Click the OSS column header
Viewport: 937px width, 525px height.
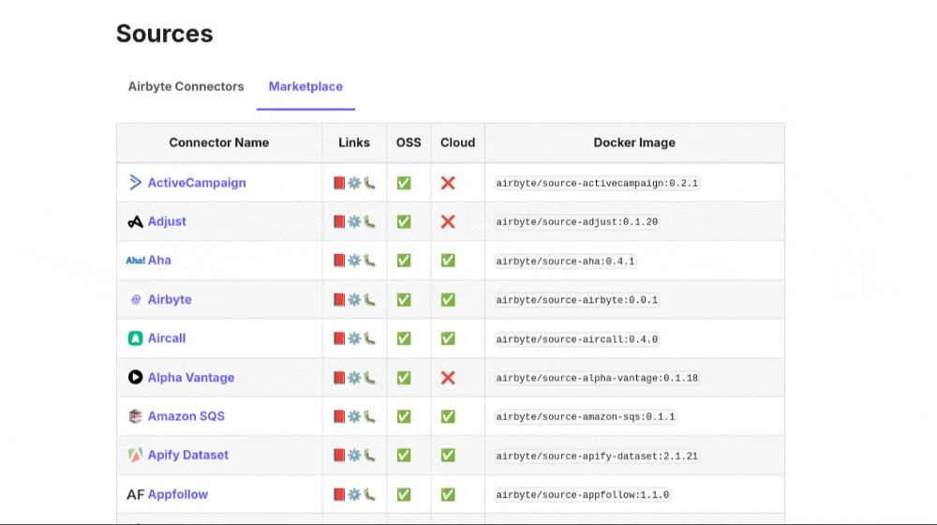[409, 142]
